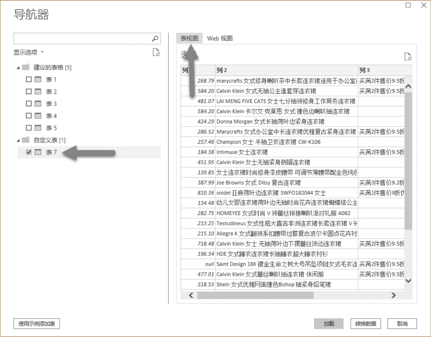
Task: Click the cell 'Joe Browns 女式 Ditsy 复古连衣裙'
Action: (286, 183)
